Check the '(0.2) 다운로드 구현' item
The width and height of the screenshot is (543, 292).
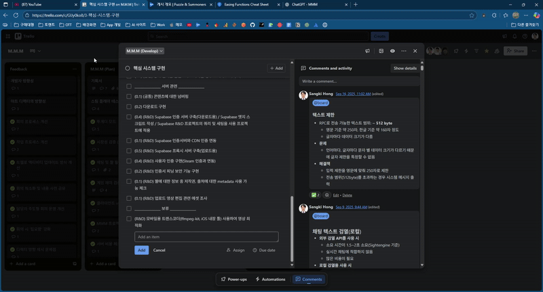pyautogui.click(x=129, y=107)
